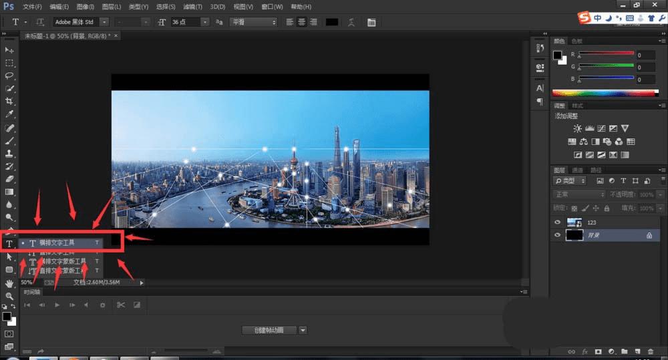The height and width of the screenshot is (360, 668).
Task: Toggle visibility of the 背景 layer
Action: tap(558, 236)
